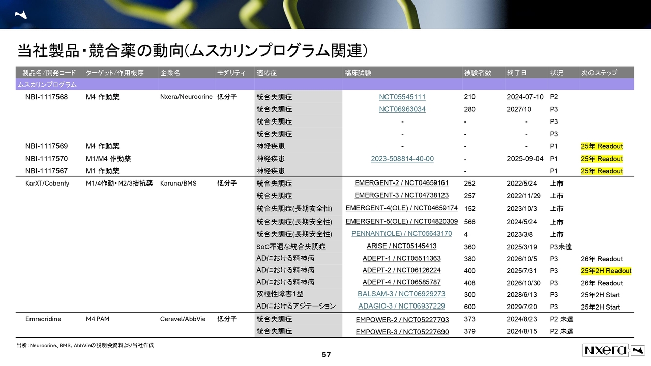Image resolution: width=651 pixels, height=366 pixels.
Task: Open ADEPT-2 / NCT06126224 link
Action: 401,270
